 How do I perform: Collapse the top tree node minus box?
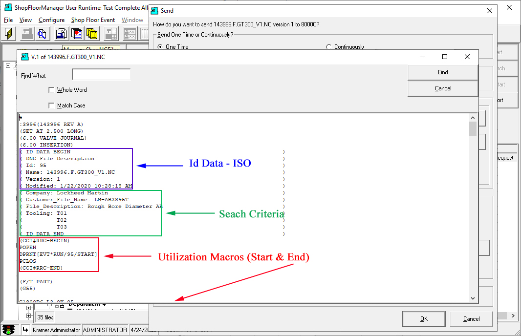tap(8, 66)
